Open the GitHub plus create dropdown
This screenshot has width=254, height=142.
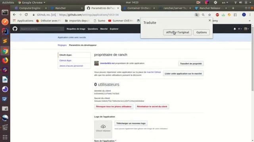pyautogui.click(x=240, y=29)
